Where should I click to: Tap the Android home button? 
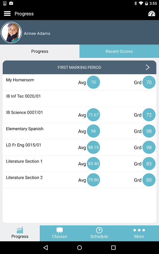[79, 248]
